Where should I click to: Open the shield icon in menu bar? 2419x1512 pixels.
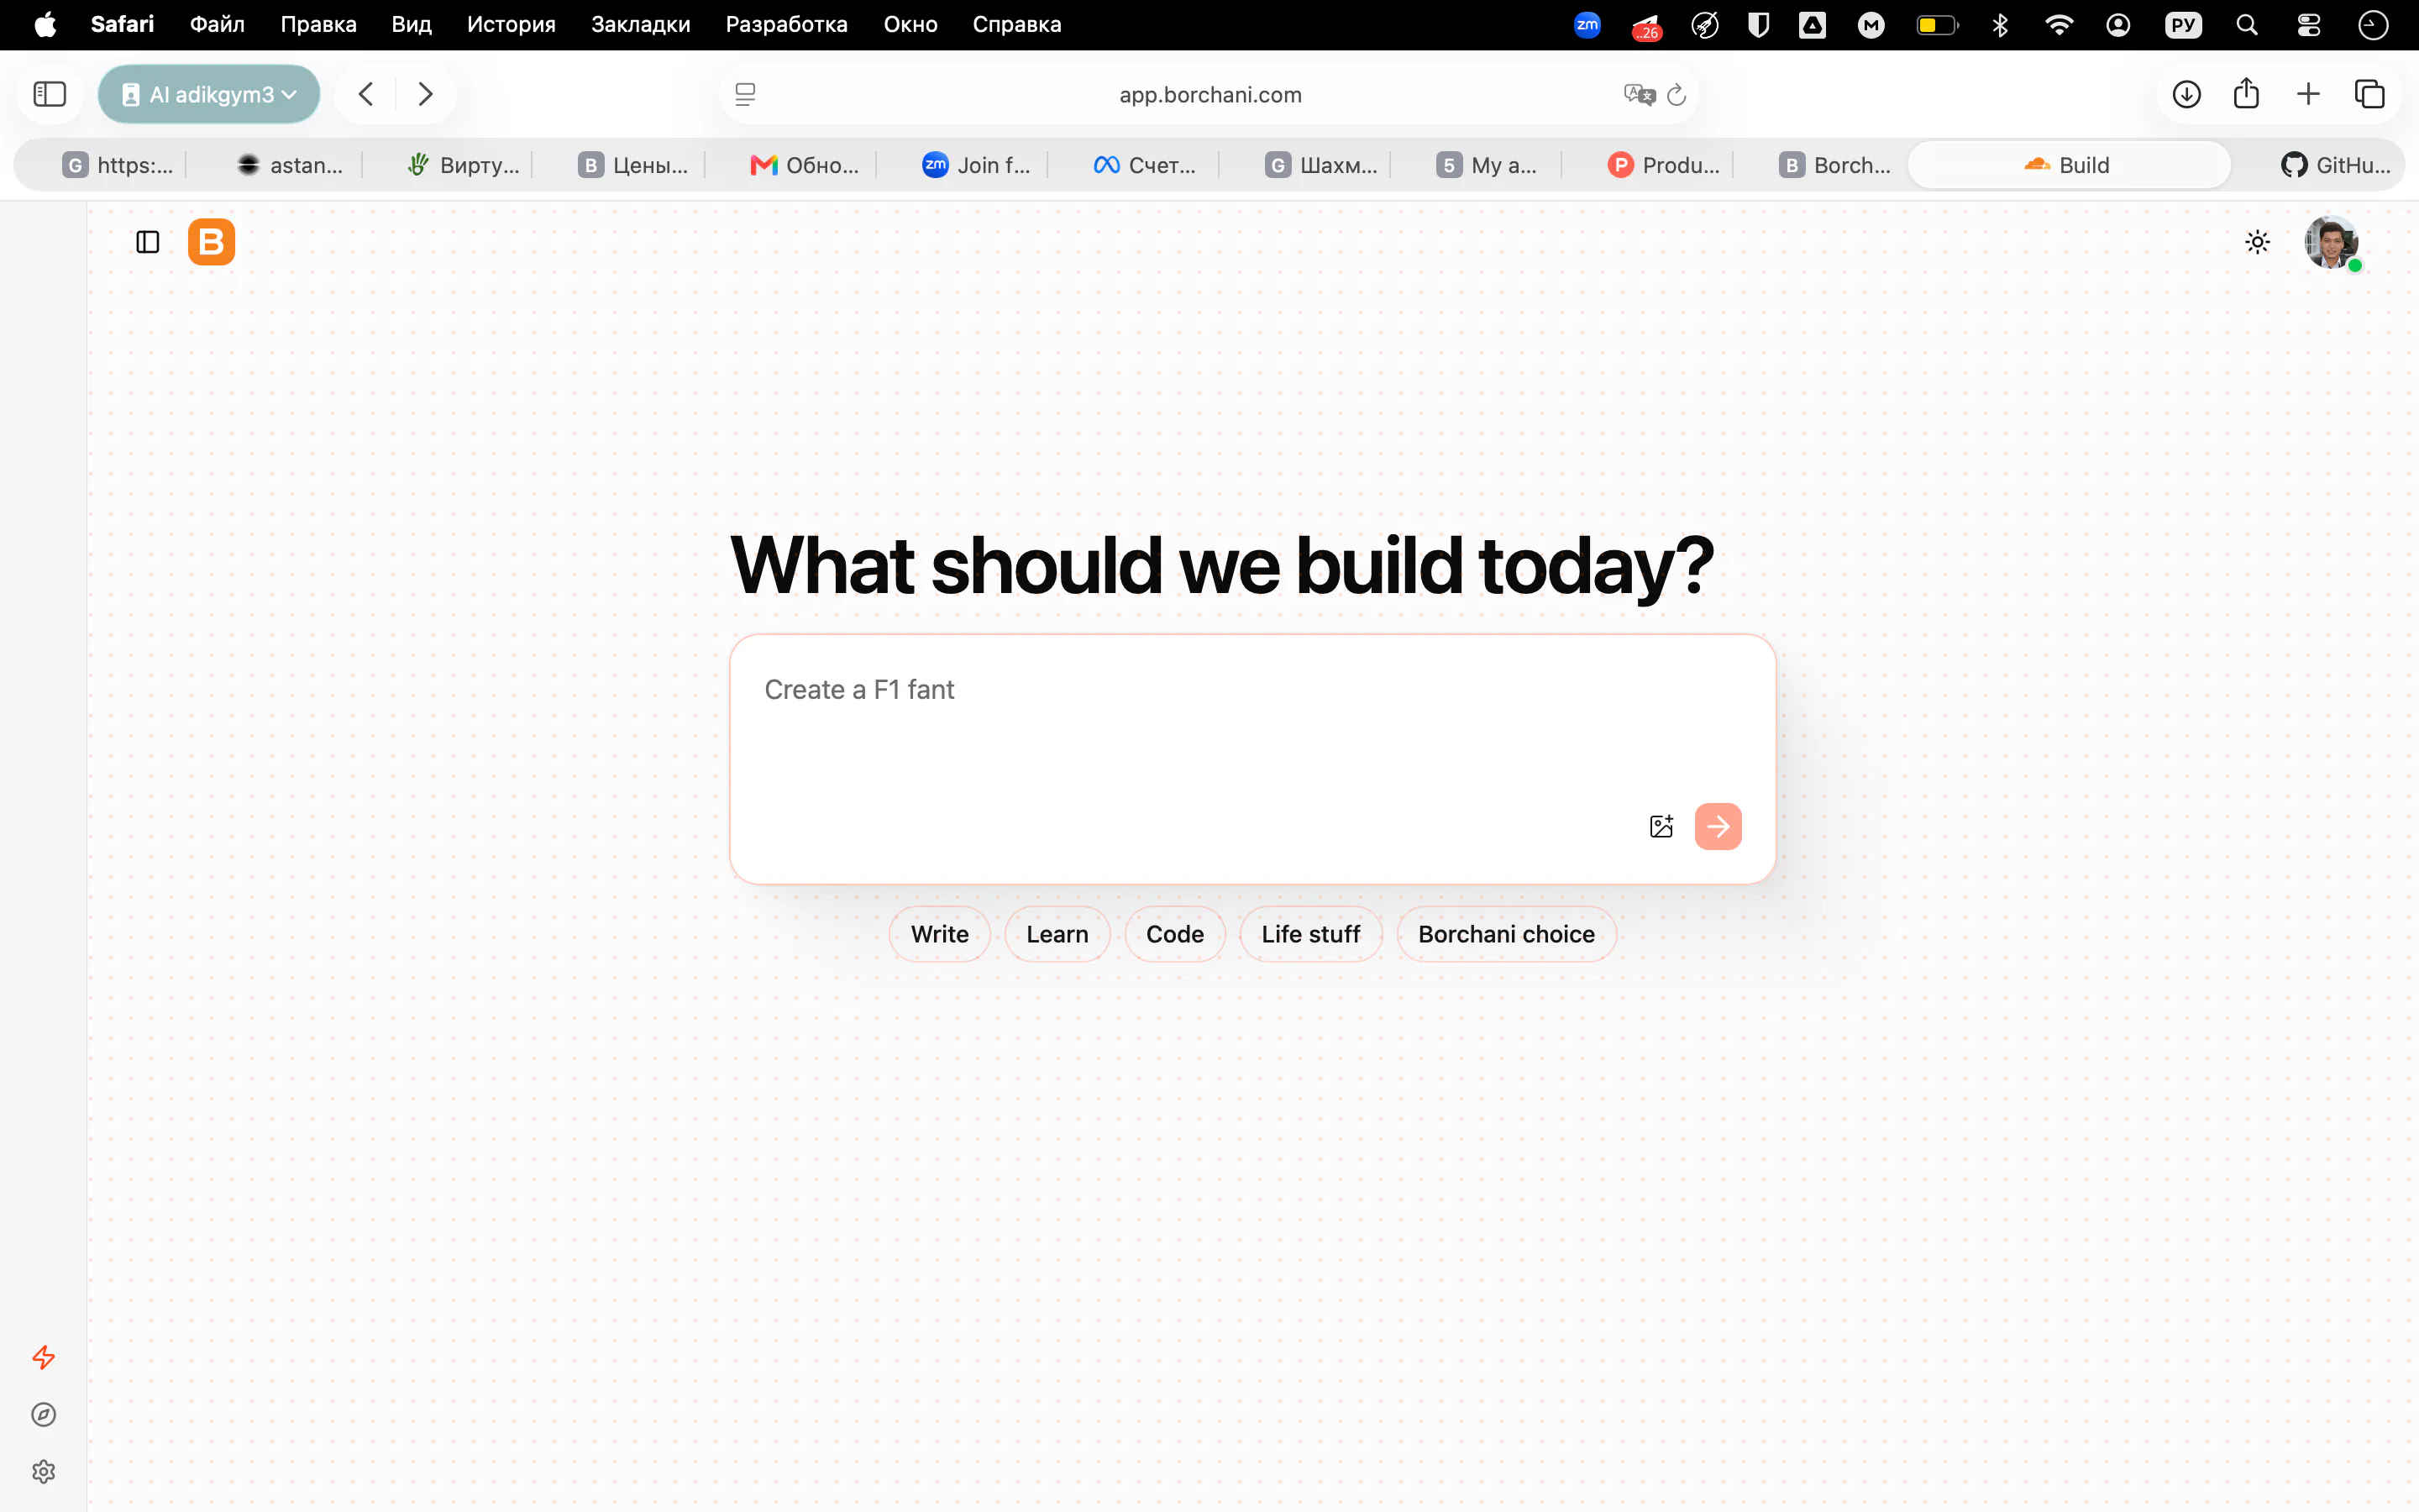[1758, 24]
